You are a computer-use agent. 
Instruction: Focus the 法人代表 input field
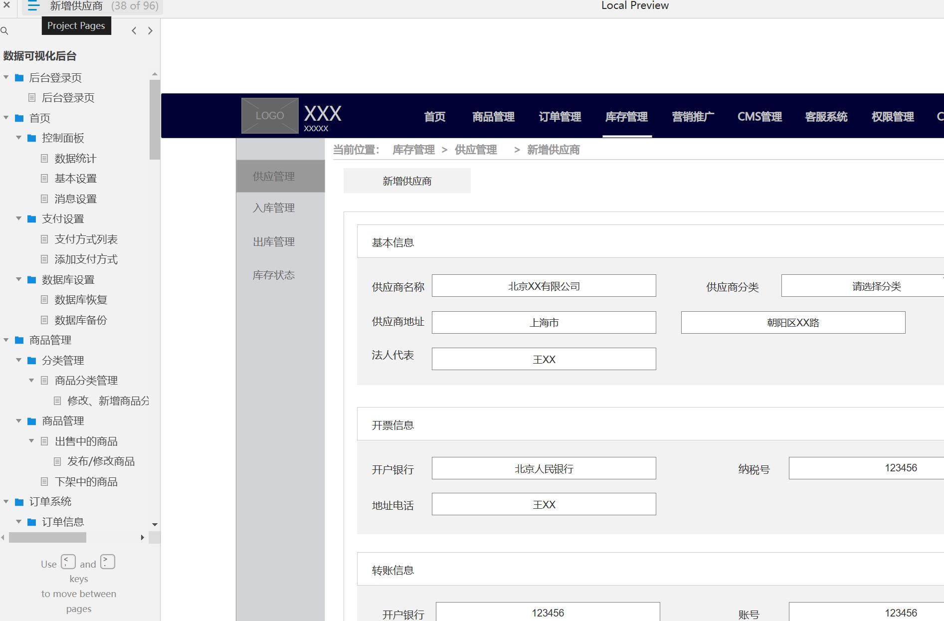coord(544,359)
